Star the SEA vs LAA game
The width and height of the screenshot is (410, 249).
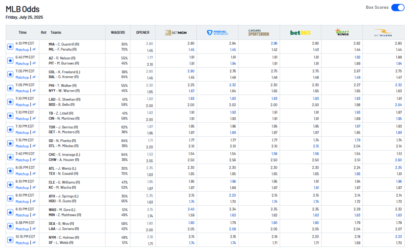pyautogui.click(x=10, y=226)
